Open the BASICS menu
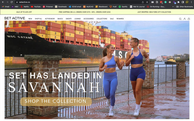The height and width of the screenshot is (121, 194). (x=60, y=19)
